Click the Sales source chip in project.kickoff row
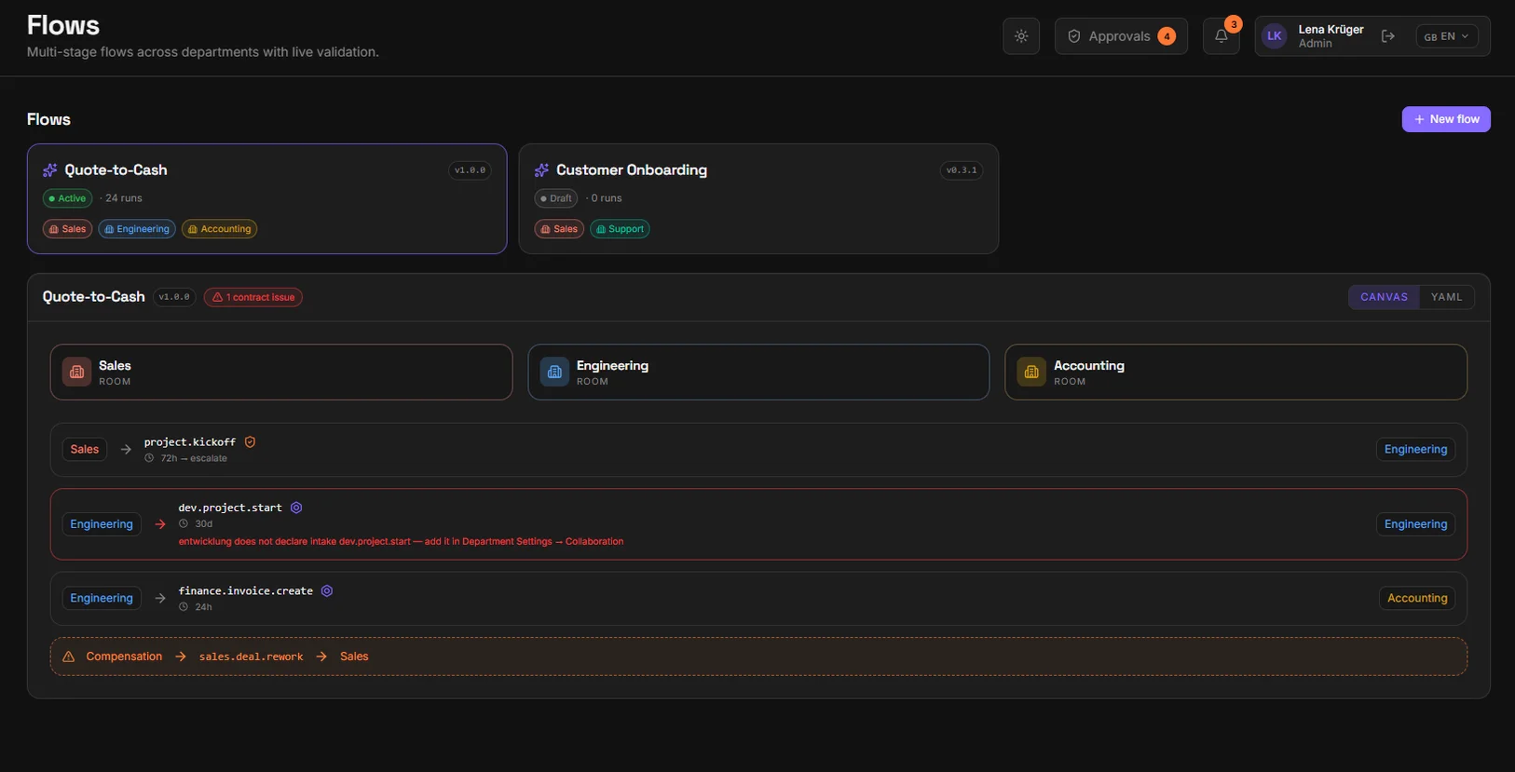The image size is (1515, 772). (85, 449)
